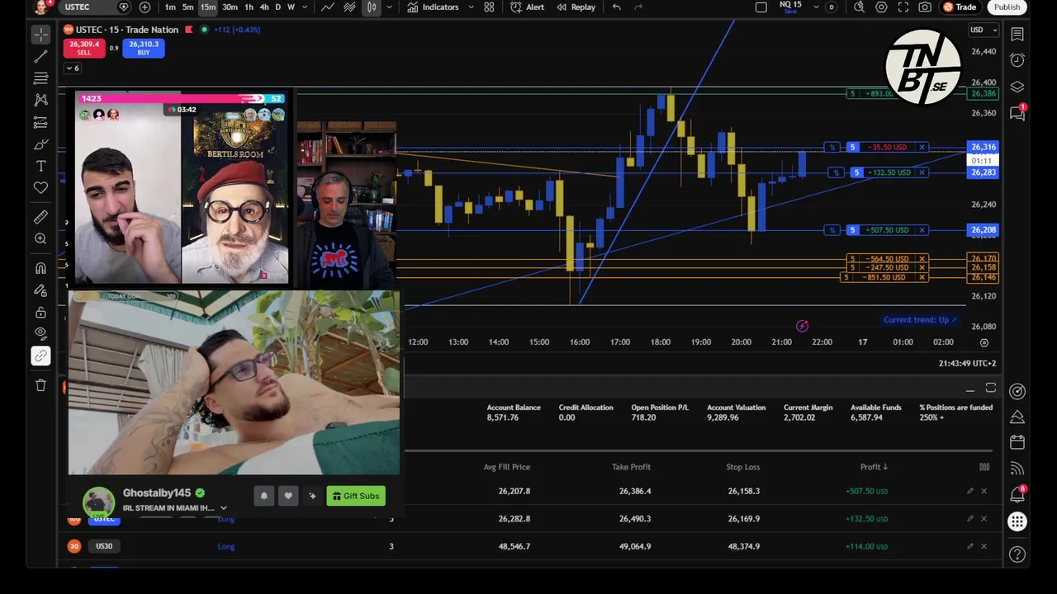Publish the chart idea
Screen dimensions: 1057x594
pos(1007,7)
